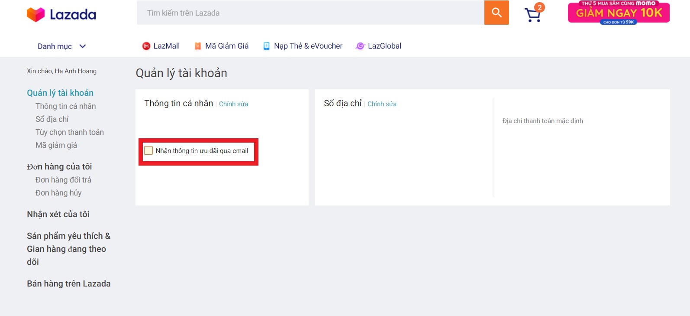Click the Lazada heart logo
This screenshot has width=690, height=316.
(35, 14)
